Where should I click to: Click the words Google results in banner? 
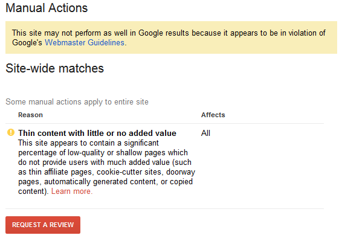164,33
